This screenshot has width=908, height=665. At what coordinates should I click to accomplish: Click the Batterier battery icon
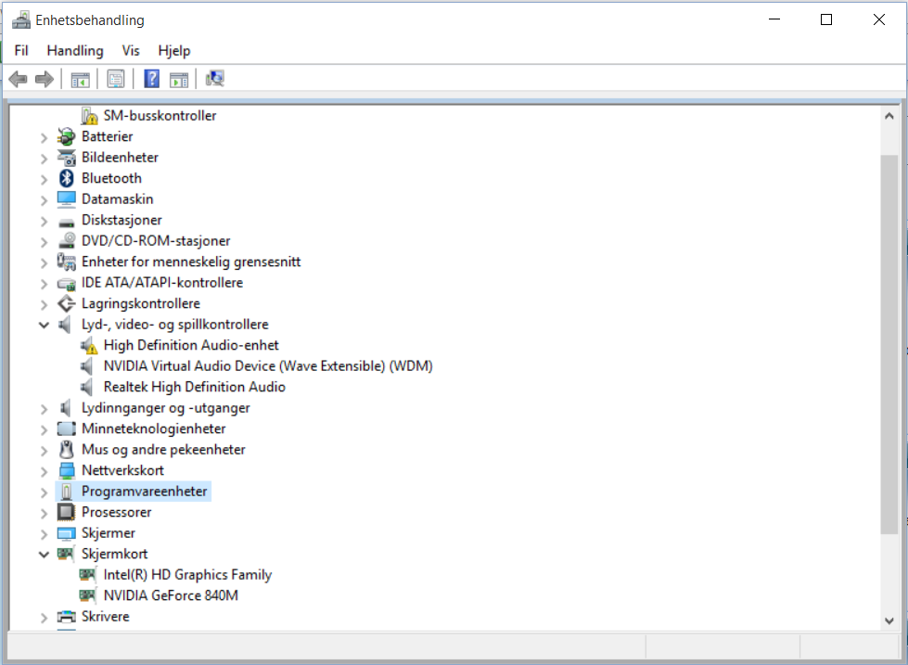[66, 136]
